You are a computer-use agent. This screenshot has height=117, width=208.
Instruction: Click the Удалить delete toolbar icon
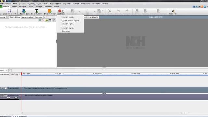(110, 11)
